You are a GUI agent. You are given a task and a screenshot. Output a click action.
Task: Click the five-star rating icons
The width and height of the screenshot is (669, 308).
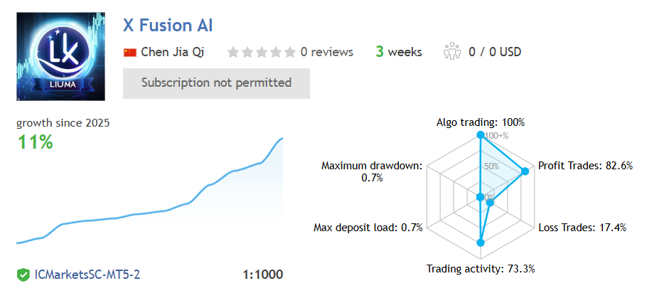click(x=261, y=52)
